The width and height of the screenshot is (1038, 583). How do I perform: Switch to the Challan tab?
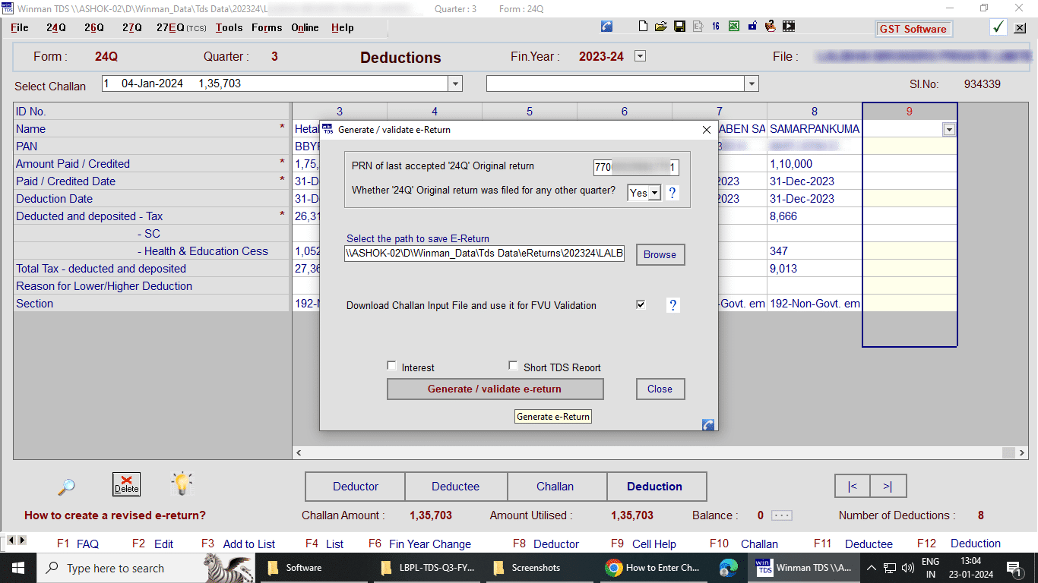click(555, 487)
